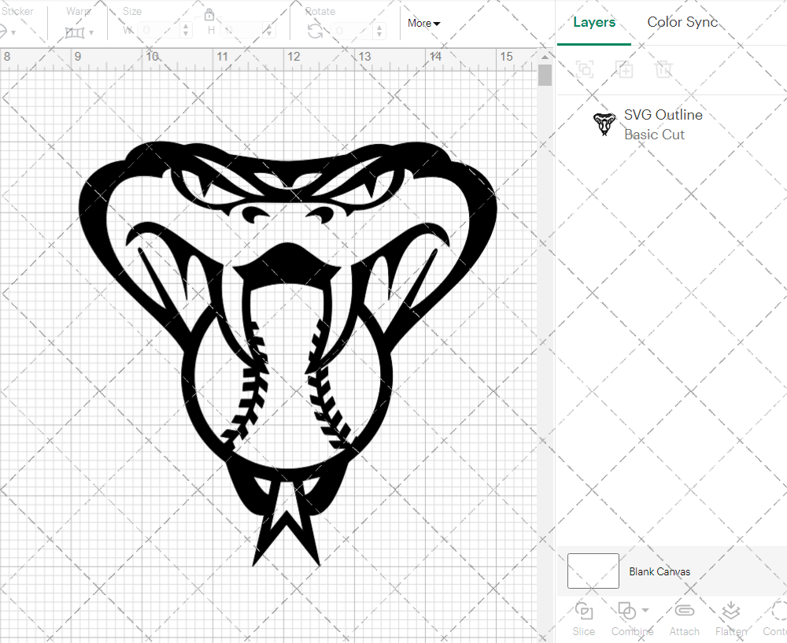
Task: Toggle the size lock to unlock proportions
Action: click(209, 15)
